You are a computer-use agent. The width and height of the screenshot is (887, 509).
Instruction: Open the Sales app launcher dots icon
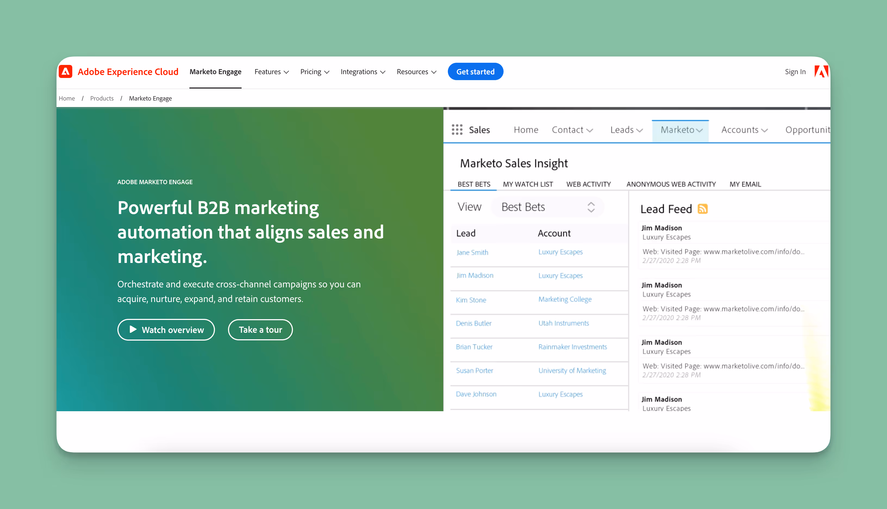(457, 130)
